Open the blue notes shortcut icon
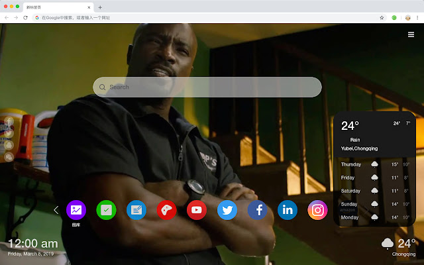Screen dimensions: 424x265 [x=136, y=210]
